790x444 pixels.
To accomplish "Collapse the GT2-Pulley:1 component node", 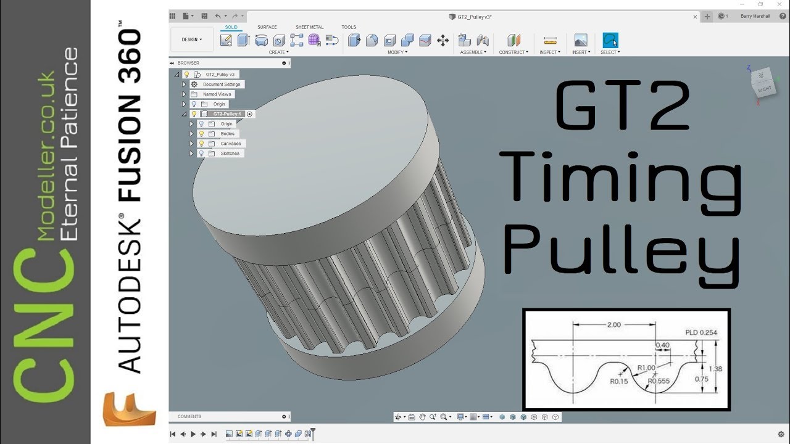I will (184, 114).
